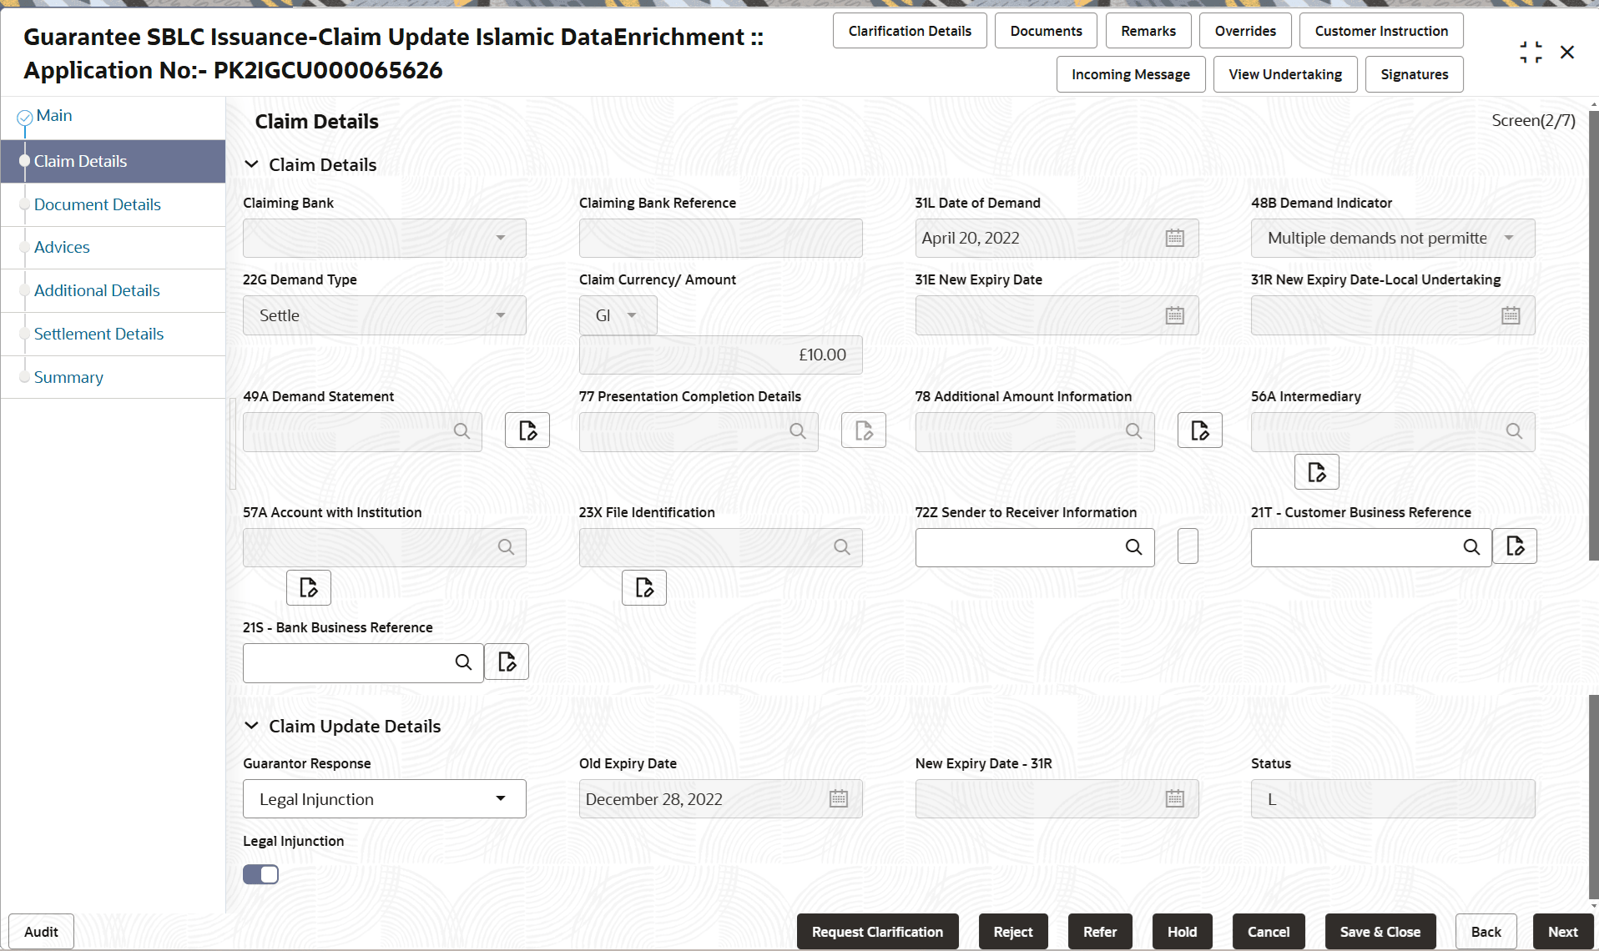1599x951 pixels.
Task: Collapse the Claim Details section chevron
Action: coord(252,164)
